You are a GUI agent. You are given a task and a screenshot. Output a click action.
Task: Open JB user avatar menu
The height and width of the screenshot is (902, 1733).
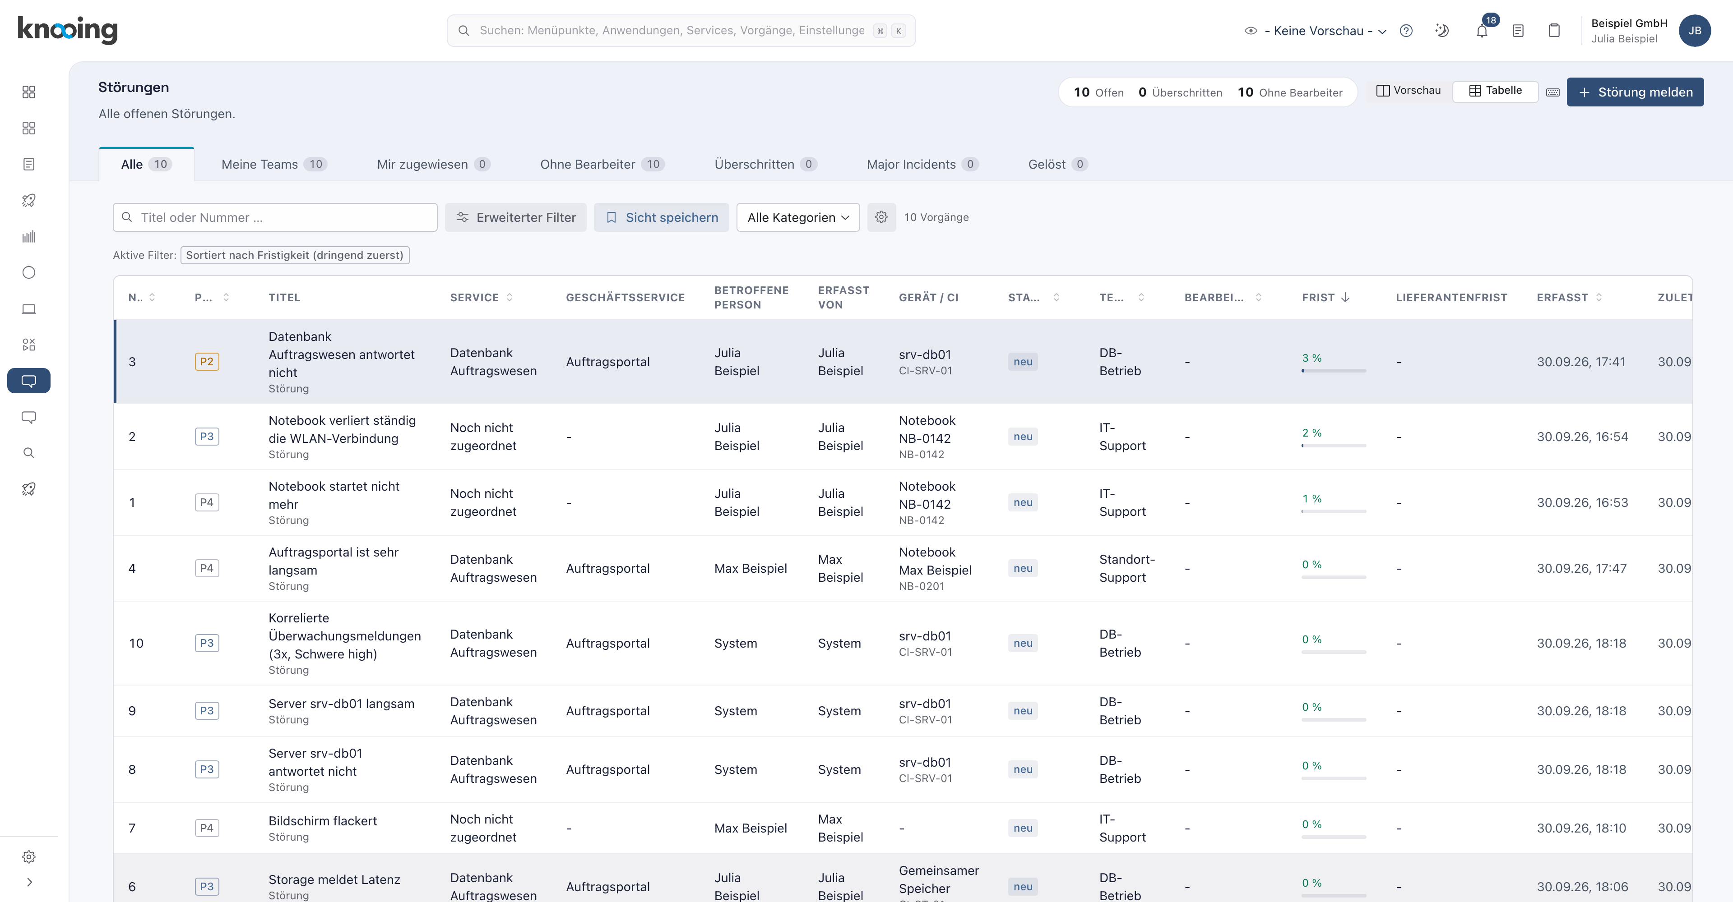tap(1695, 31)
